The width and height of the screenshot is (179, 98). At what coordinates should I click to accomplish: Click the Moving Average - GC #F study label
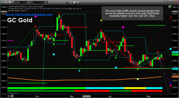[17, 11]
